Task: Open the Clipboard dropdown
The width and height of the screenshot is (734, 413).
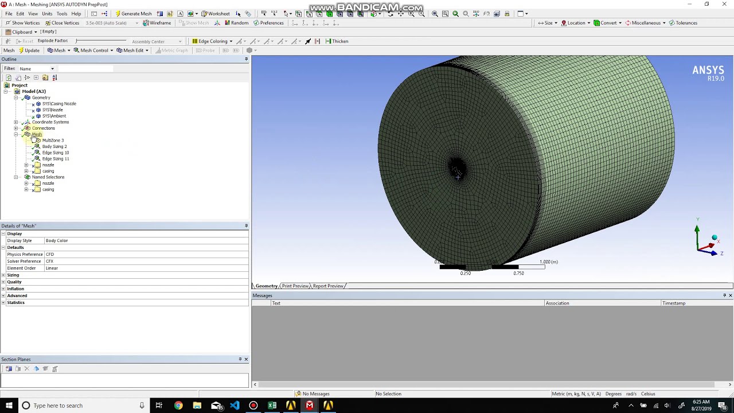Action: tap(21, 32)
